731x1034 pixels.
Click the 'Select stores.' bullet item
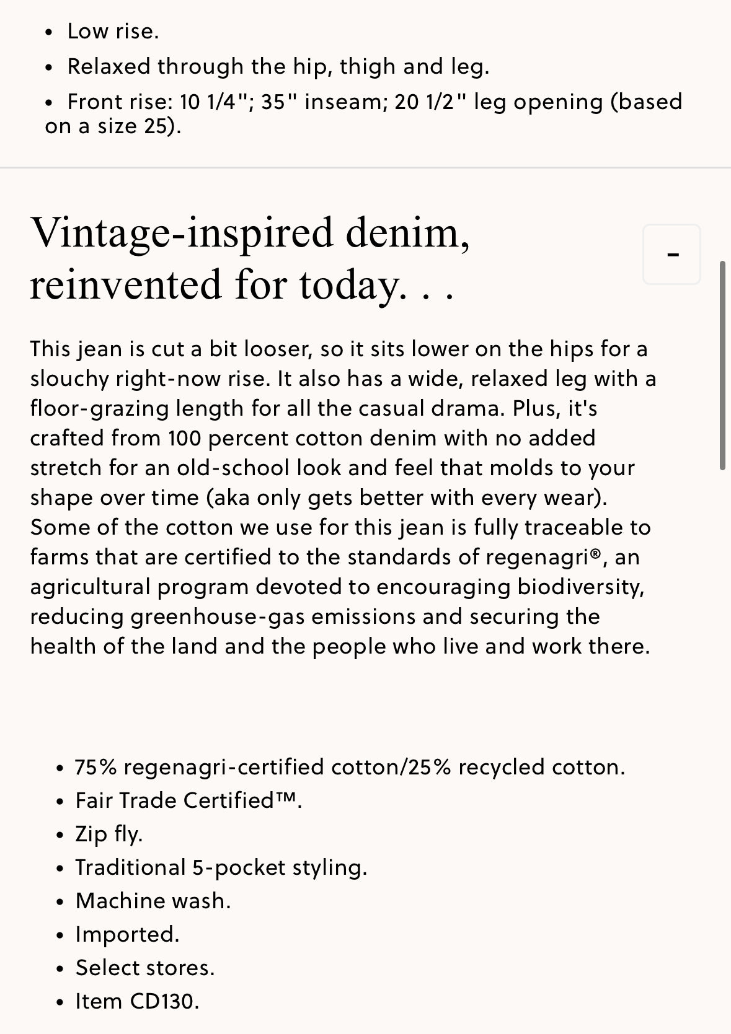tap(145, 968)
